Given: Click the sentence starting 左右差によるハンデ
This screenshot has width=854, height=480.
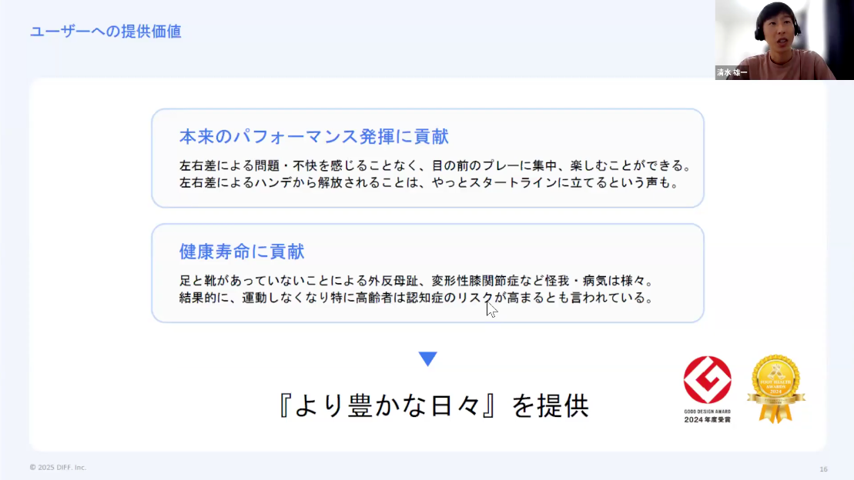Looking at the screenshot, I should pos(430,183).
